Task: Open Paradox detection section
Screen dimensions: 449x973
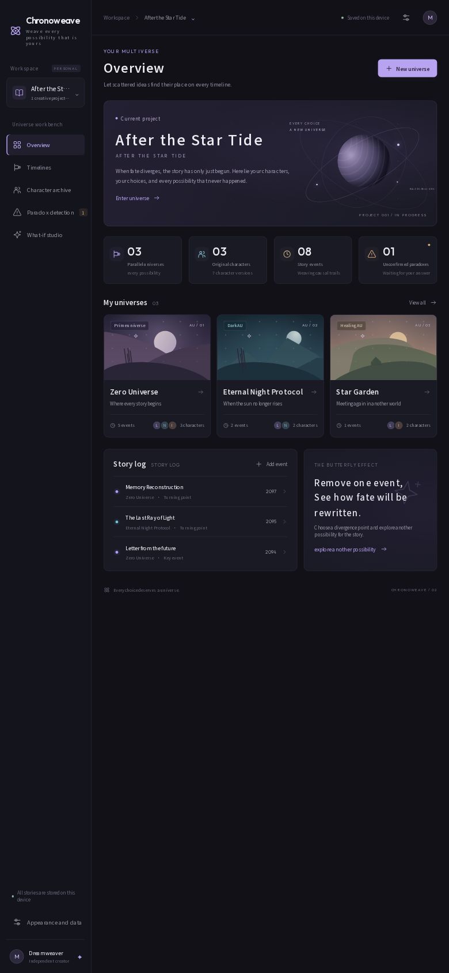Action: pyautogui.click(x=45, y=213)
